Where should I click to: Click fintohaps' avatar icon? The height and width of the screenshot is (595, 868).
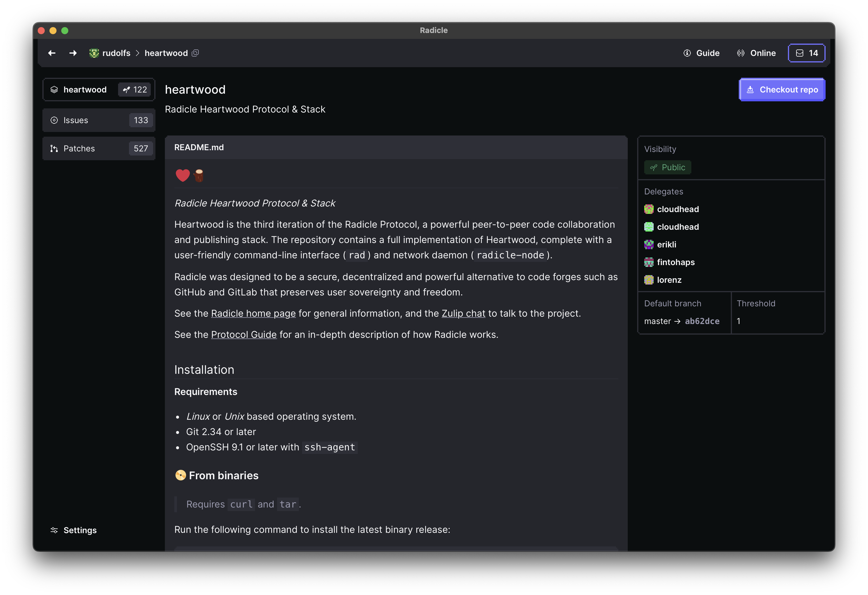coord(649,262)
